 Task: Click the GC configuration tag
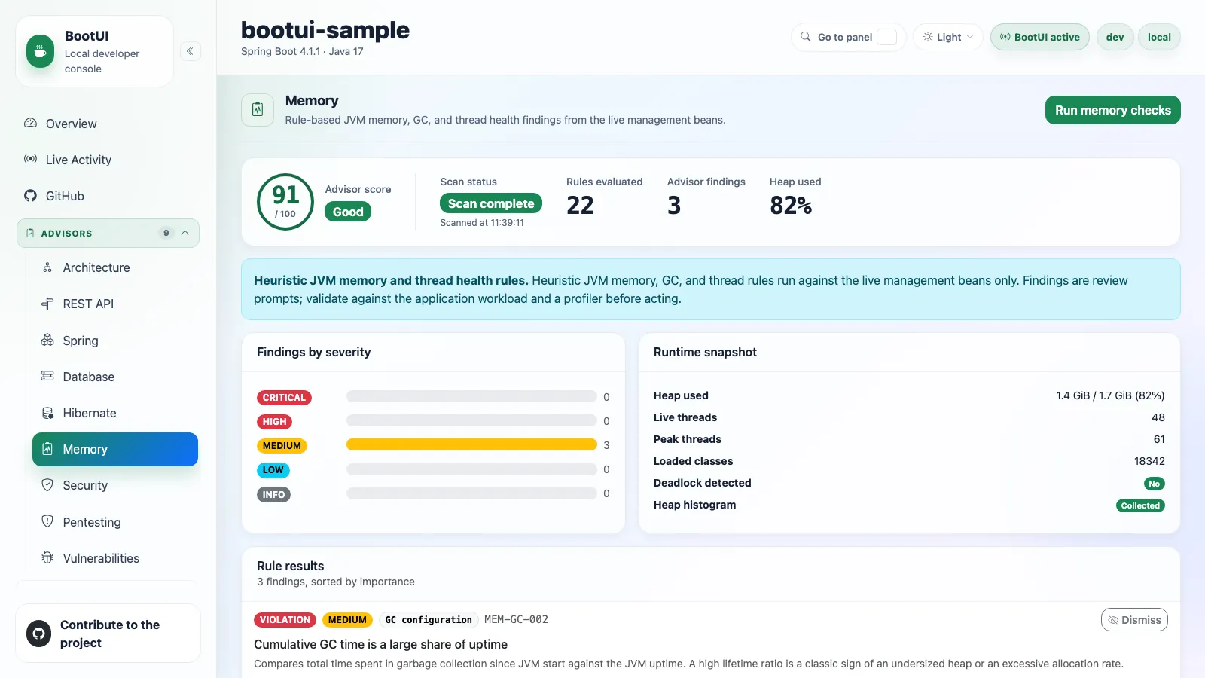pos(429,620)
